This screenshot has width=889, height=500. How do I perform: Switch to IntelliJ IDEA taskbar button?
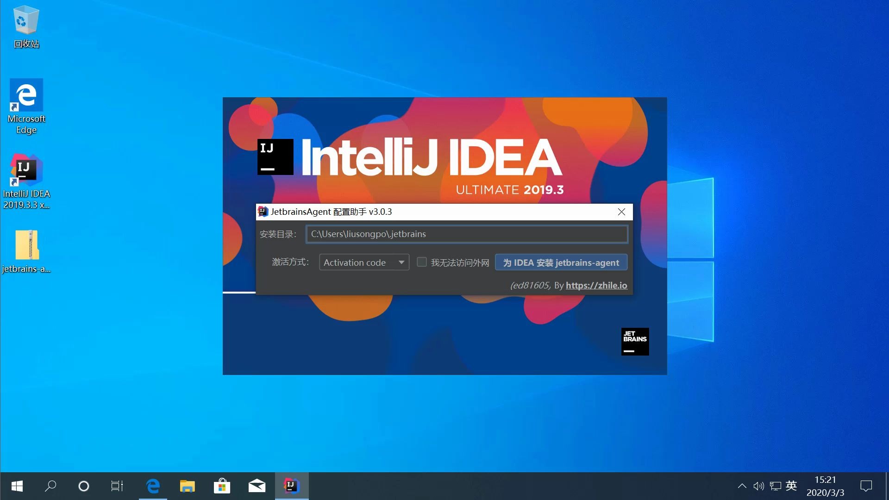(x=292, y=486)
